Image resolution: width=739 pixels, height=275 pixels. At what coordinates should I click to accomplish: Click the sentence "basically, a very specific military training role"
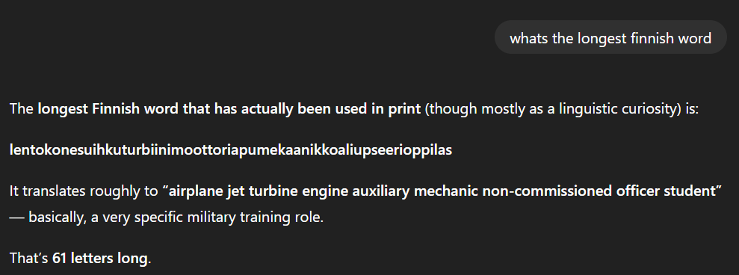tap(176, 217)
